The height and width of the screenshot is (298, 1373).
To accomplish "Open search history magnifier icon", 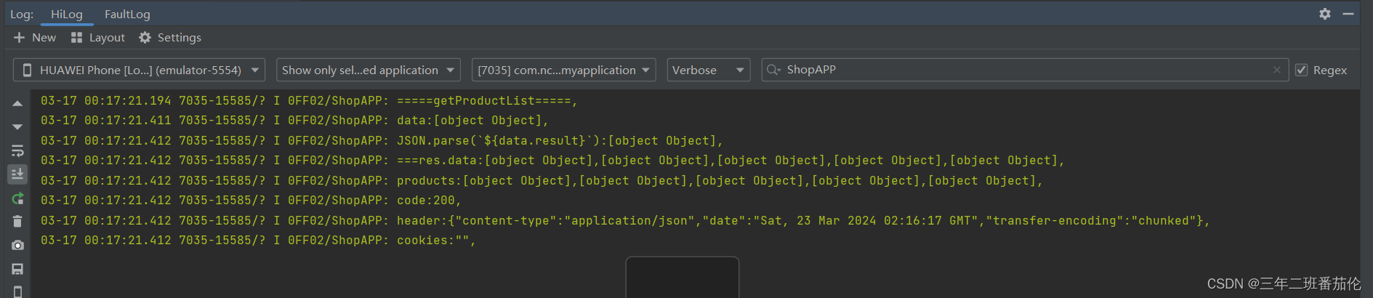I will (x=773, y=70).
